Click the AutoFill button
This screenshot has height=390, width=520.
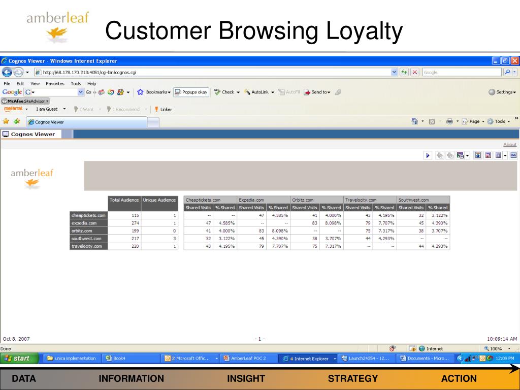pos(289,92)
